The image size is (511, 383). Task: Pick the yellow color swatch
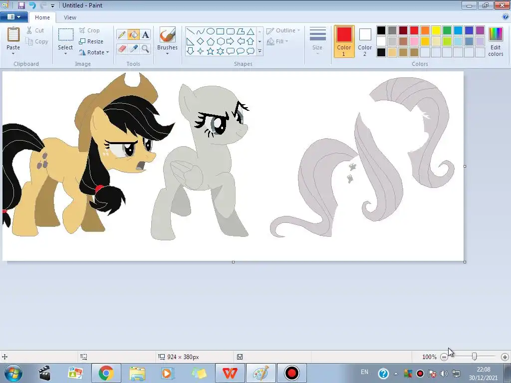point(436,30)
